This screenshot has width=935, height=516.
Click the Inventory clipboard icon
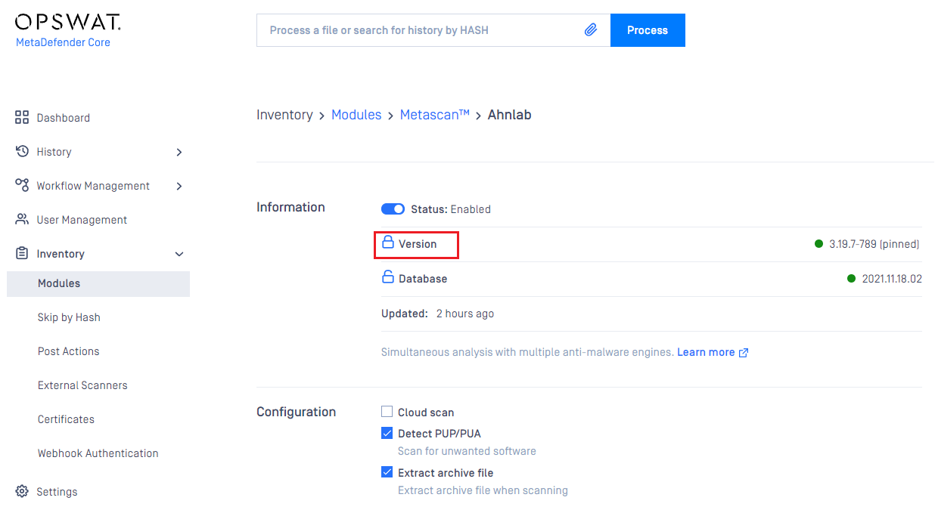click(22, 254)
